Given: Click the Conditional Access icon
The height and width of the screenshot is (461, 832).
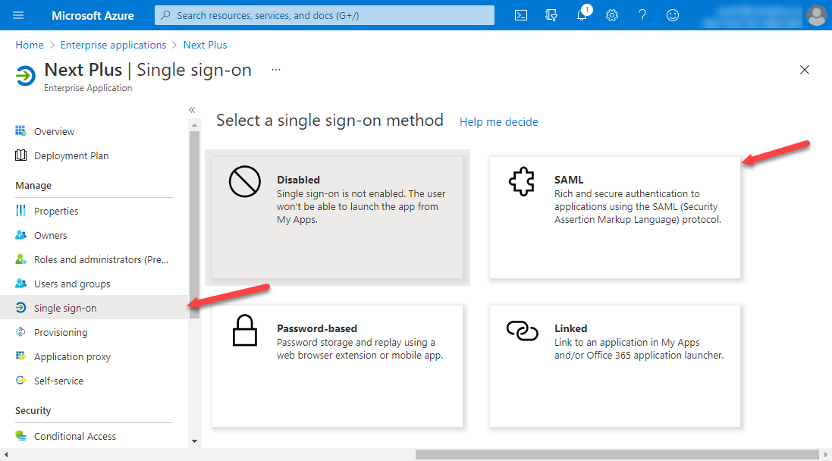Looking at the screenshot, I should [20, 435].
